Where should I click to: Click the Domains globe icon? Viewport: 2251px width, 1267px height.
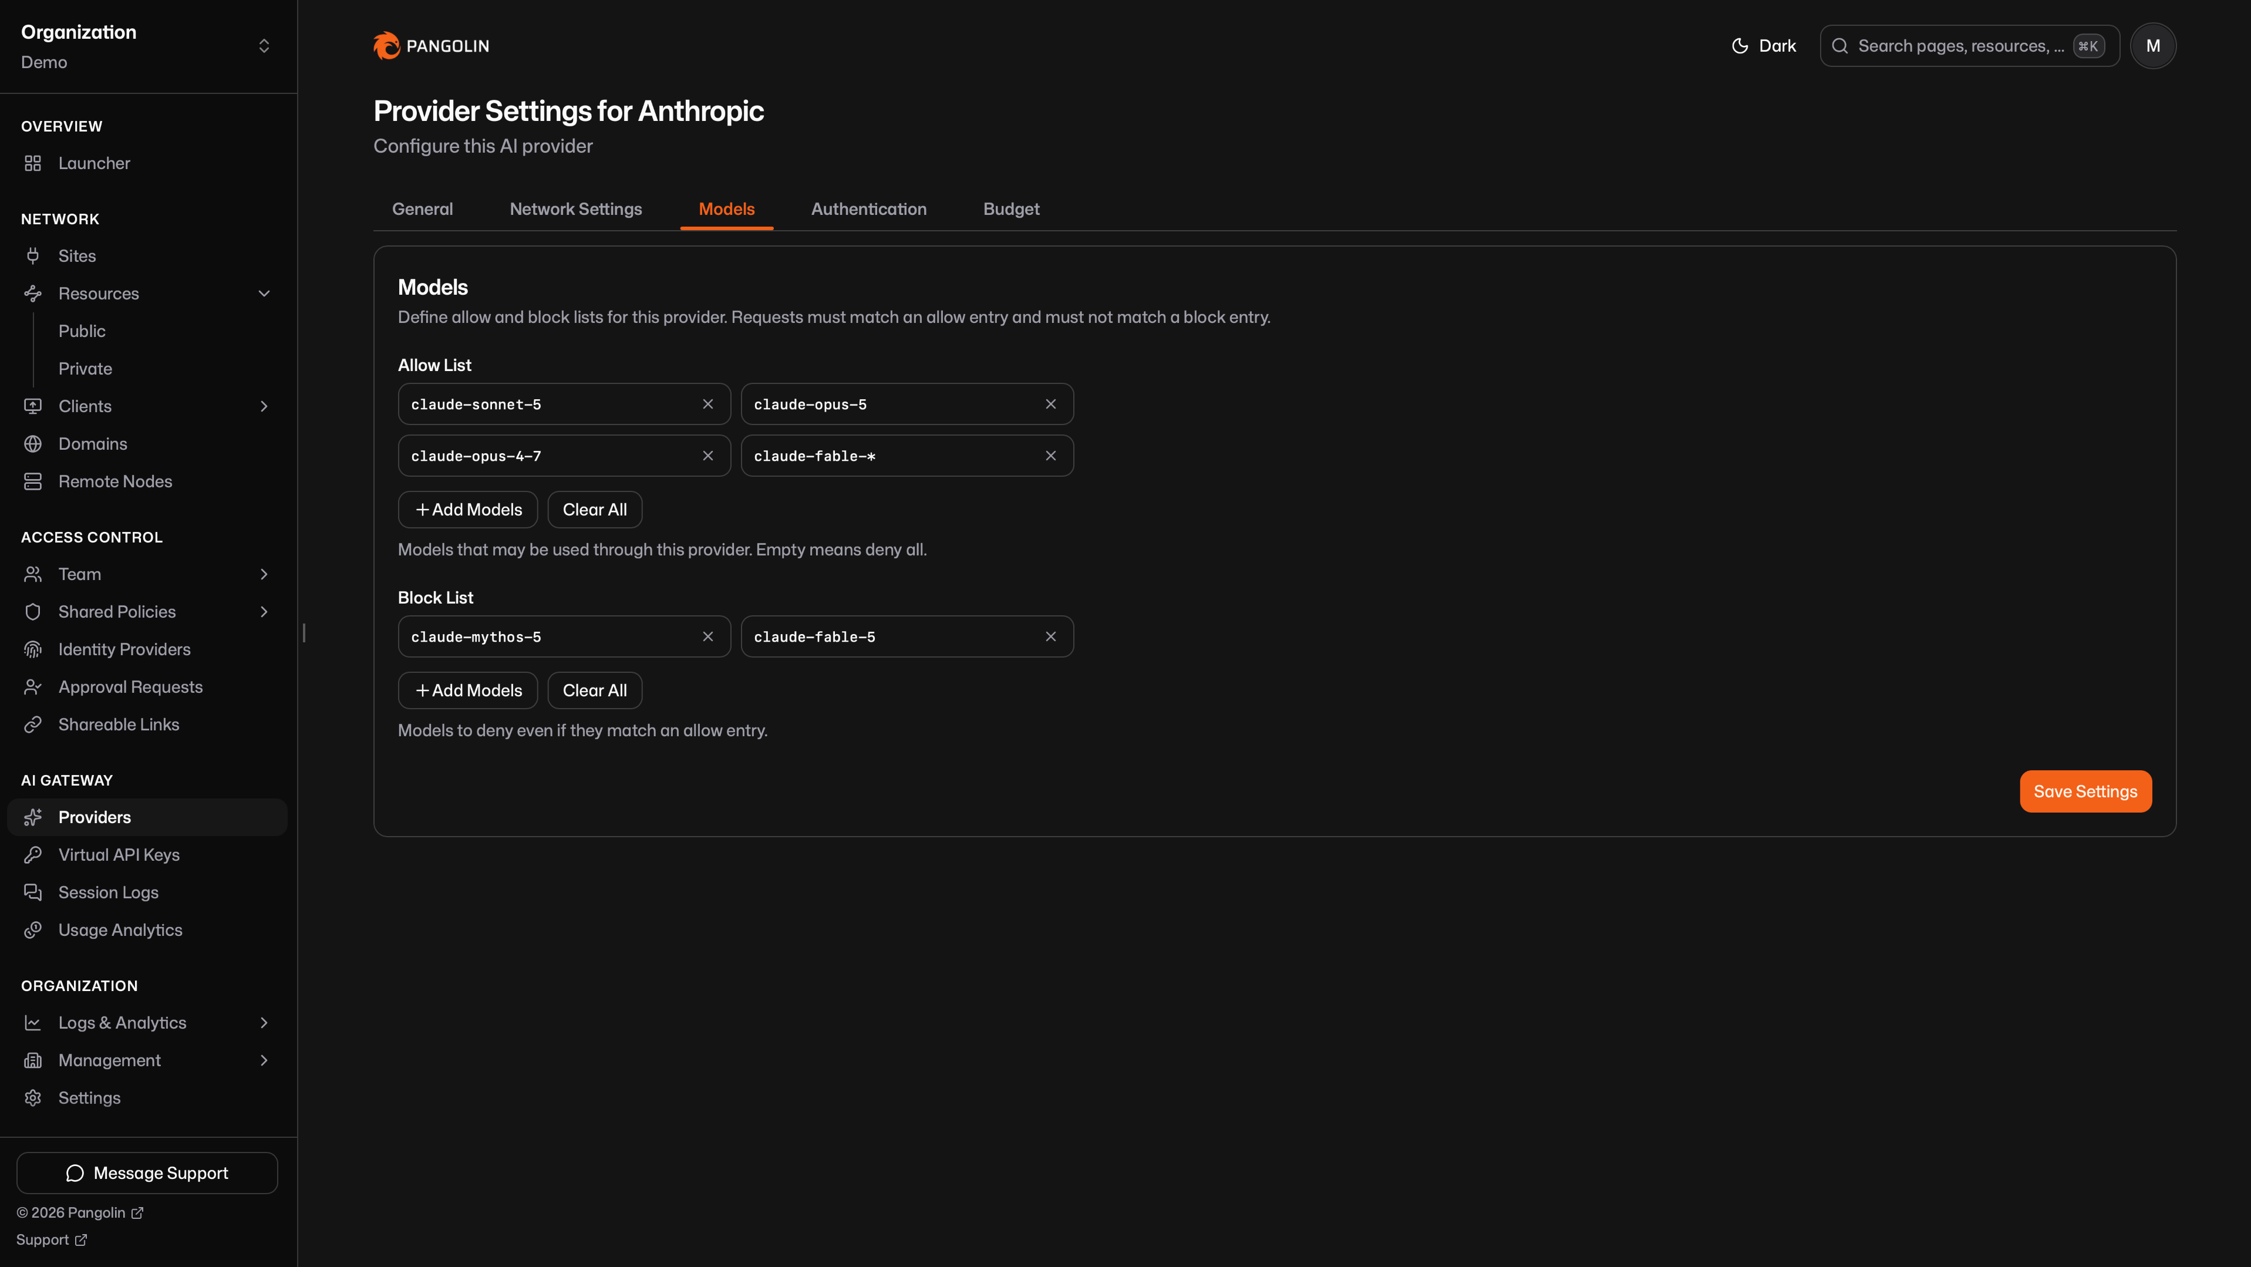pyautogui.click(x=33, y=444)
